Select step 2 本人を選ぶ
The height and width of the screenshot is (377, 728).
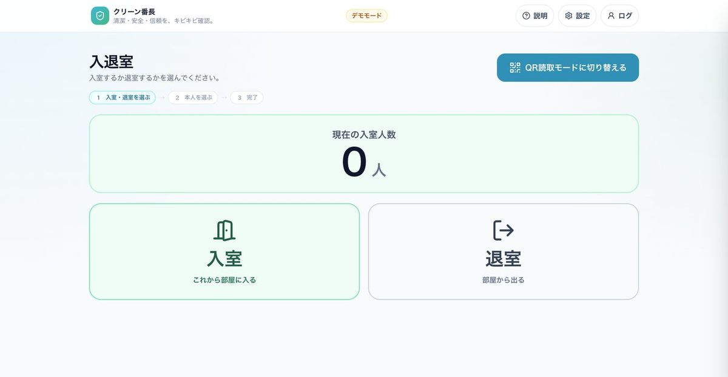click(x=193, y=98)
